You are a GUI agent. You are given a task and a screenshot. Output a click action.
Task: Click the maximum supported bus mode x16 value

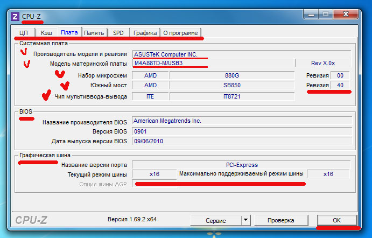328,174
